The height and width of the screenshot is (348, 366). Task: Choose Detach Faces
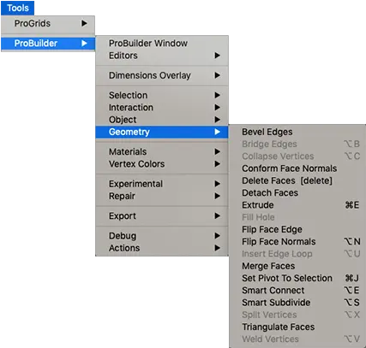pyautogui.click(x=297, y=193)
